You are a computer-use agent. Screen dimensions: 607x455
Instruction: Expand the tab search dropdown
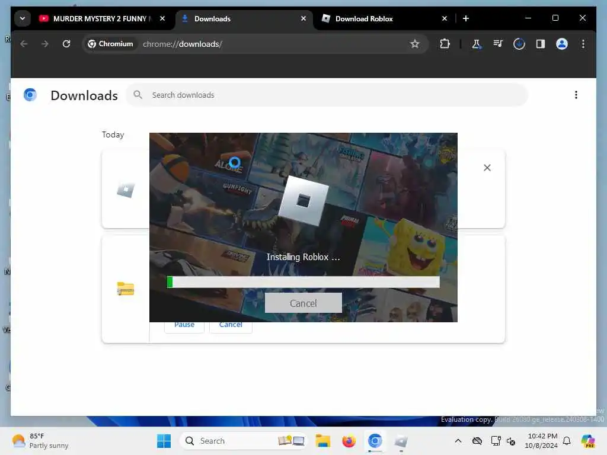click(23, 18)
